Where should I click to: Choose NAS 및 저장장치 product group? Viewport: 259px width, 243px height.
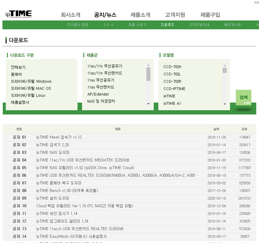pos(101,101)
